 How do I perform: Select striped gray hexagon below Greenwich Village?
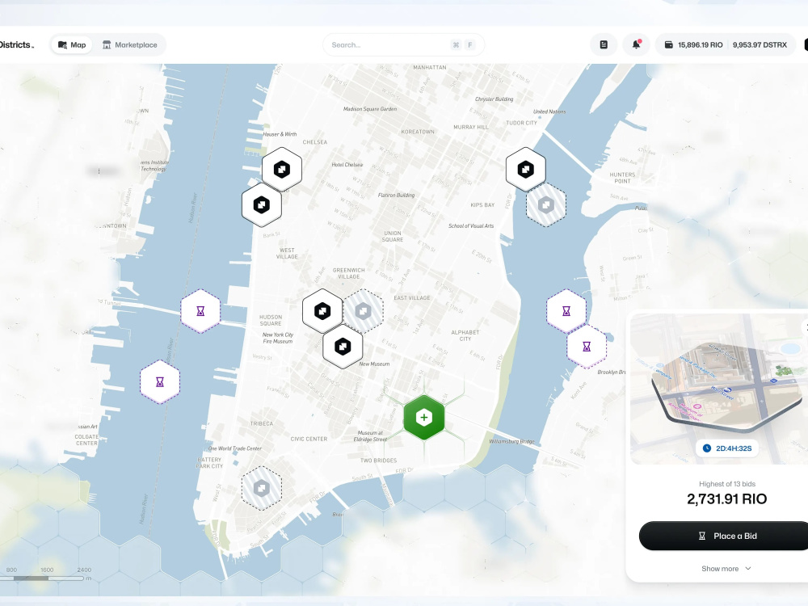tap(364, 311)
